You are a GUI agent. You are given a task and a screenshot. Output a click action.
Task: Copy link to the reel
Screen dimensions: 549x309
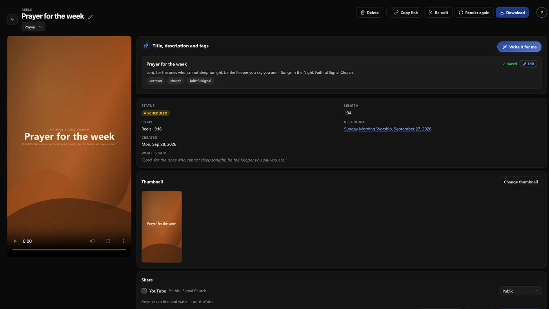point(406,13)
